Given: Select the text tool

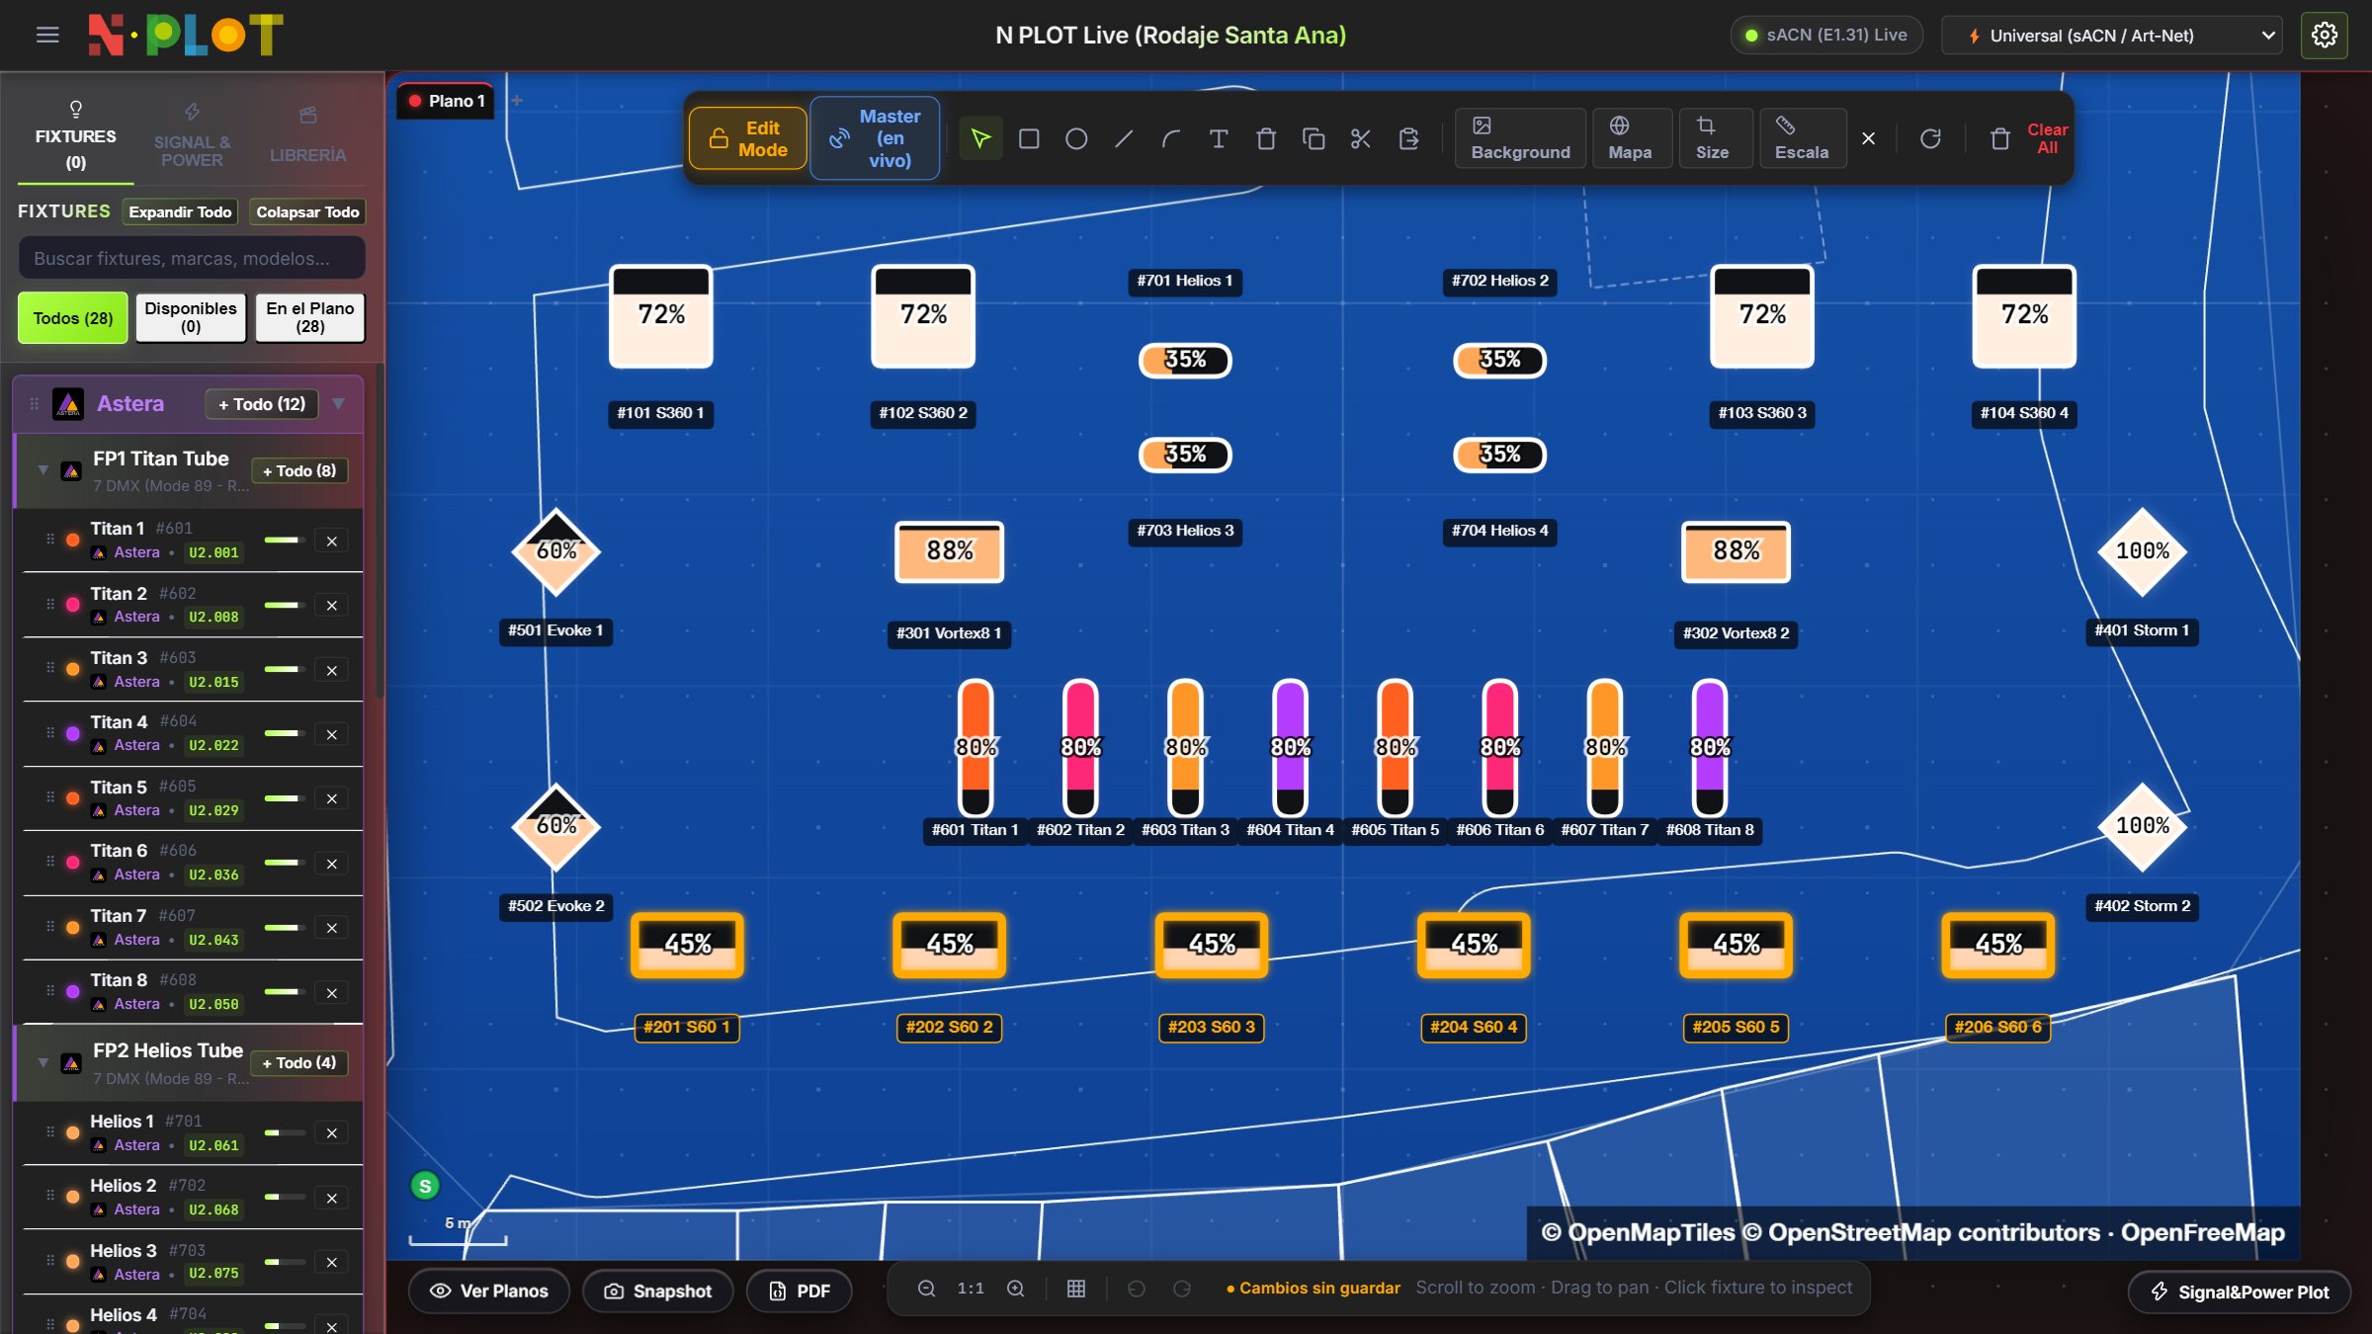Looking at the screenshot, I should [1219, 138].
